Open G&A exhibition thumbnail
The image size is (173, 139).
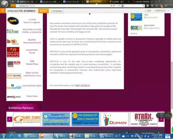[137, 17]
